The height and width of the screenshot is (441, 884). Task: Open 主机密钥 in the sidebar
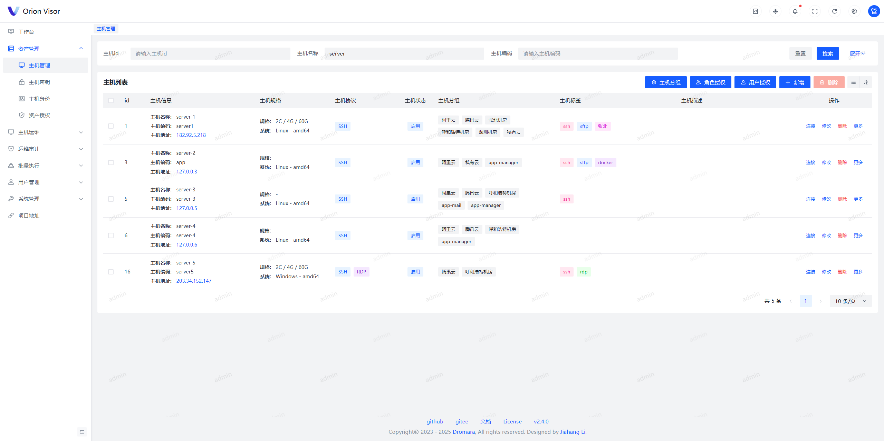(39, 82)
